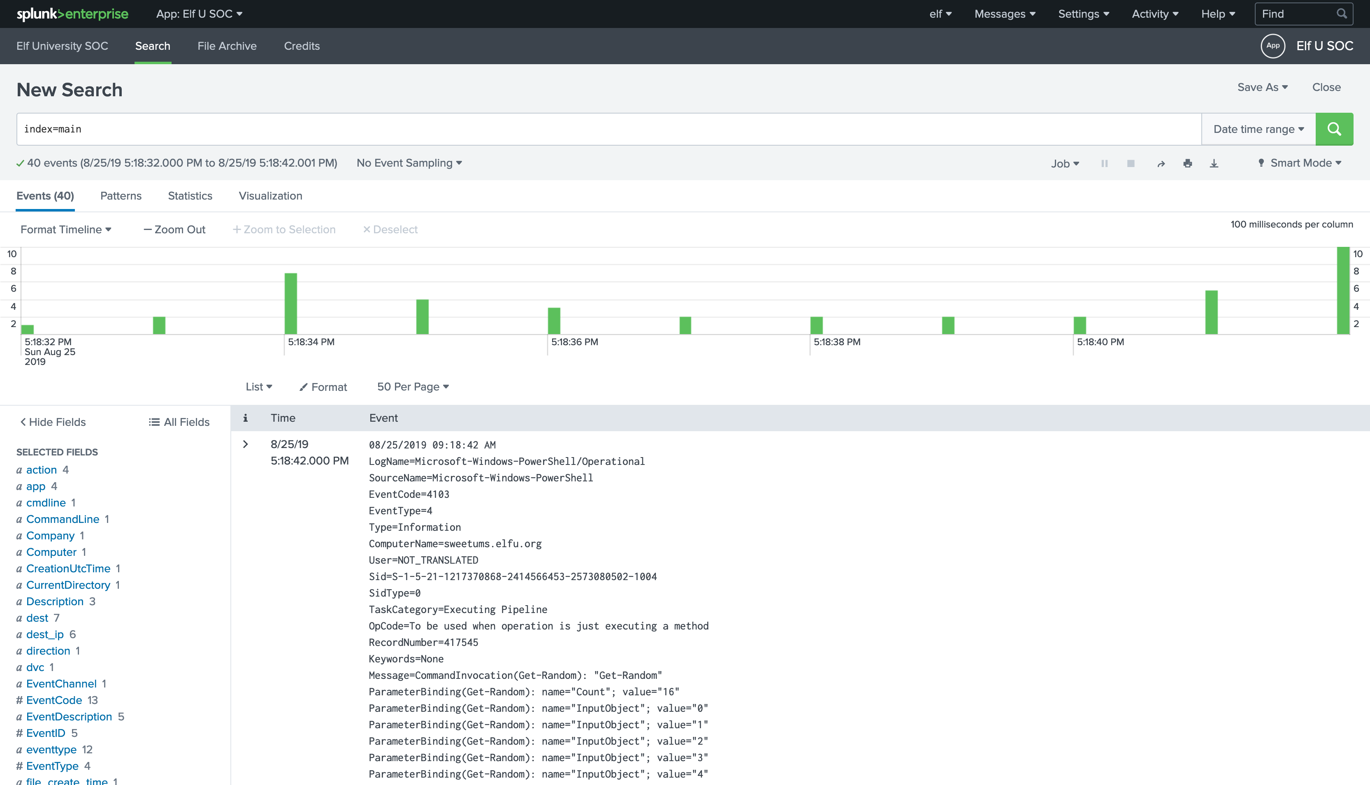Open the EventDescription field
The width and height of the screenshot is (1370, 785).
click(x=69, y=717)
